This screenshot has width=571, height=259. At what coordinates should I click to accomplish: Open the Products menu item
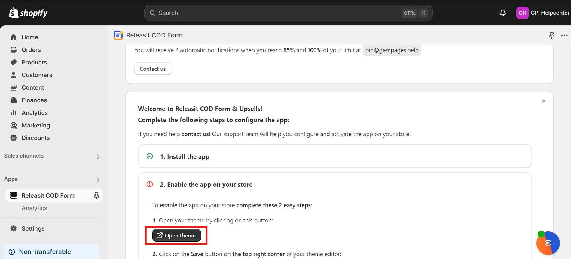[34, 62]
